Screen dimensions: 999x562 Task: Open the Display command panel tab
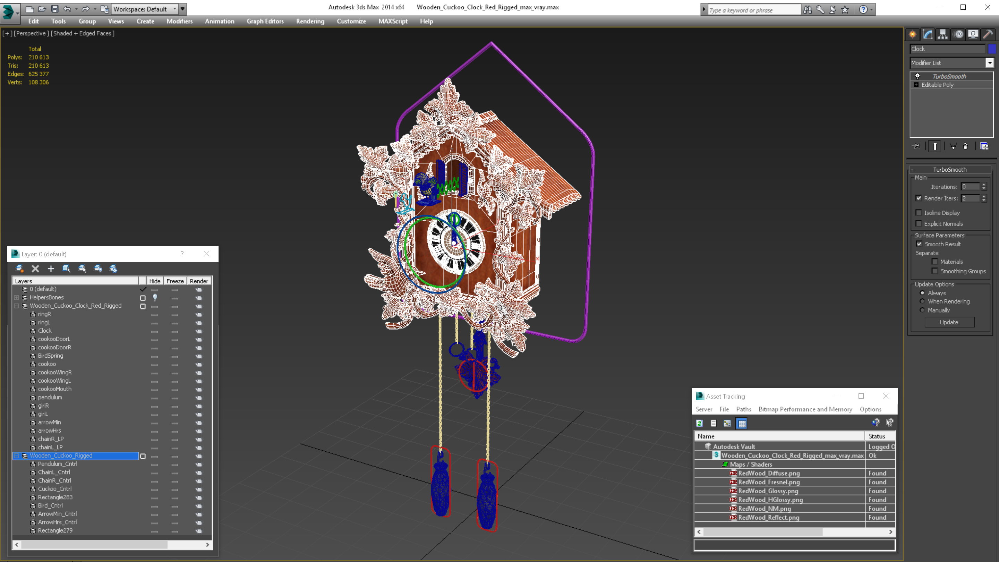(x=973, y=34)
